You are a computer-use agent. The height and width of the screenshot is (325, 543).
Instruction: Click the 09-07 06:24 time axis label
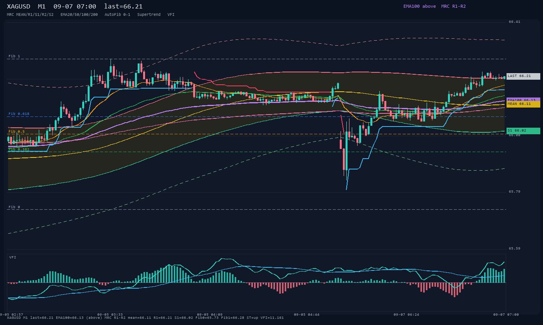click(406, 315)
